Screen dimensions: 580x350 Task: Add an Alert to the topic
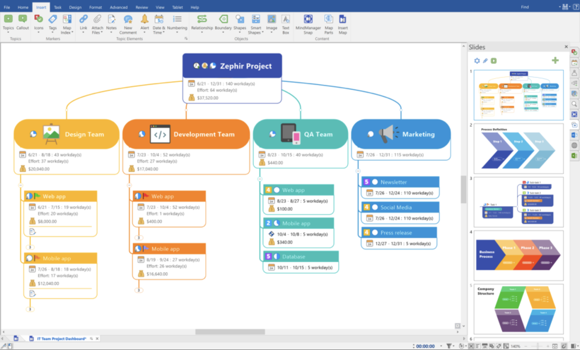[144, 23]
